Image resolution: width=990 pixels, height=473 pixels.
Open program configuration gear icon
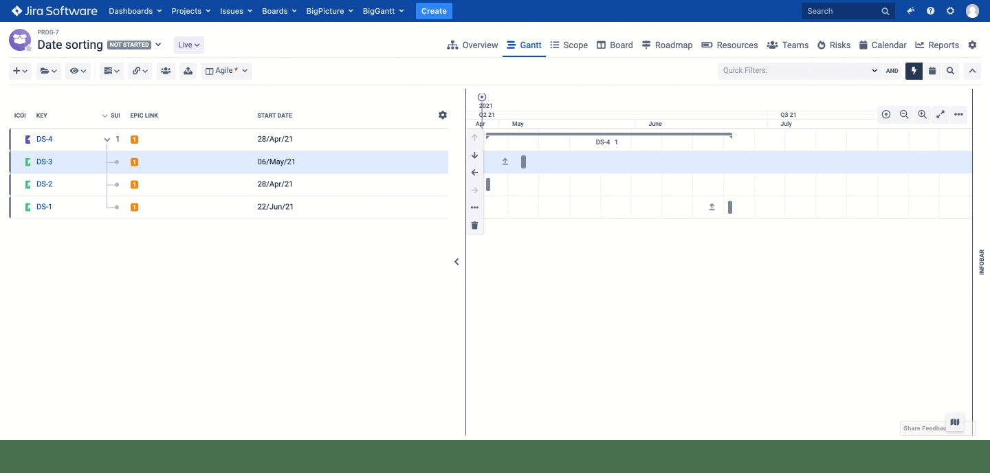[972, 45]
